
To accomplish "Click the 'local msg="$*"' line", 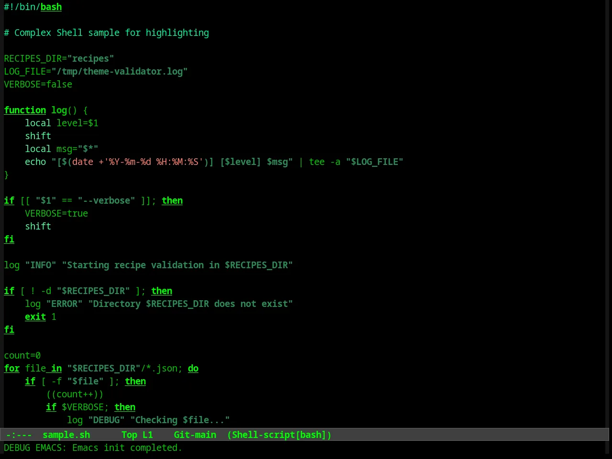I will pos(62,149).
